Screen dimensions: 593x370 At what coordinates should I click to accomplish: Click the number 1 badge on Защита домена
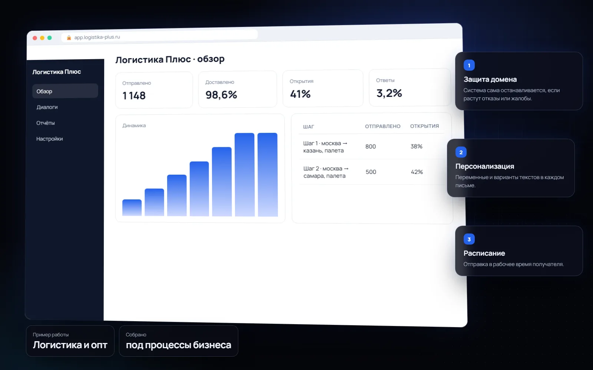tap(469, 65)
